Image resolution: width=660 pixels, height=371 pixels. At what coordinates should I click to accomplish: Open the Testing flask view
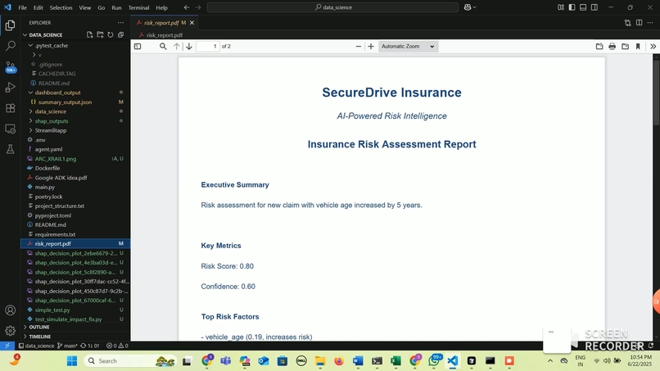click(x=10, y=149)
